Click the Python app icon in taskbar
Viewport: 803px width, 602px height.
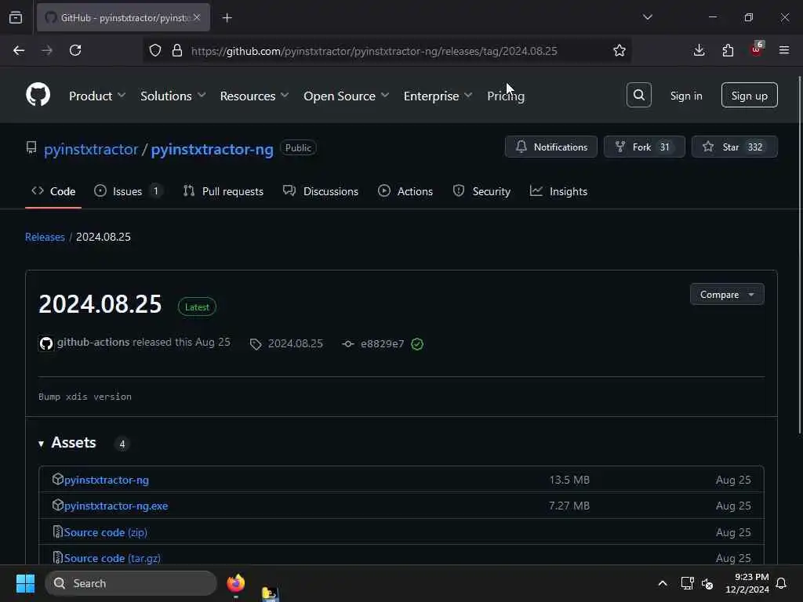coord(270,594)
